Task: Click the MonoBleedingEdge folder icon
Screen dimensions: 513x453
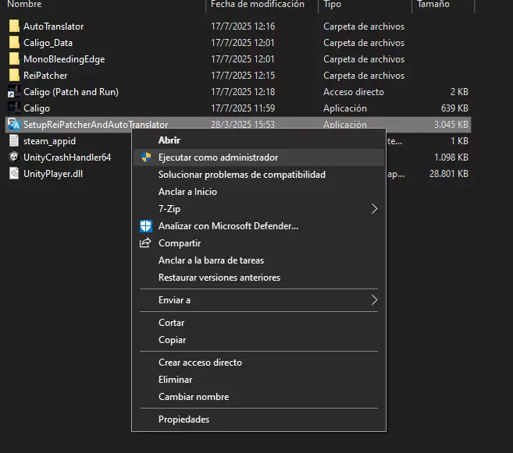Action: [13, 59]
